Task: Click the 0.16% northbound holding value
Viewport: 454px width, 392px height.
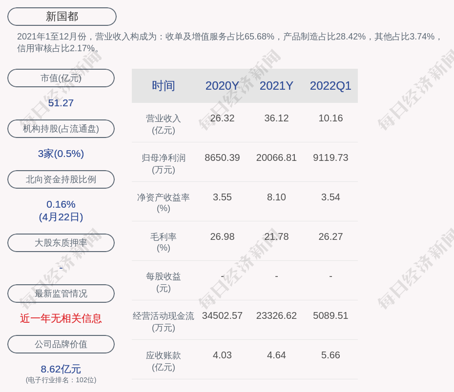Action: tap(61, 204)
